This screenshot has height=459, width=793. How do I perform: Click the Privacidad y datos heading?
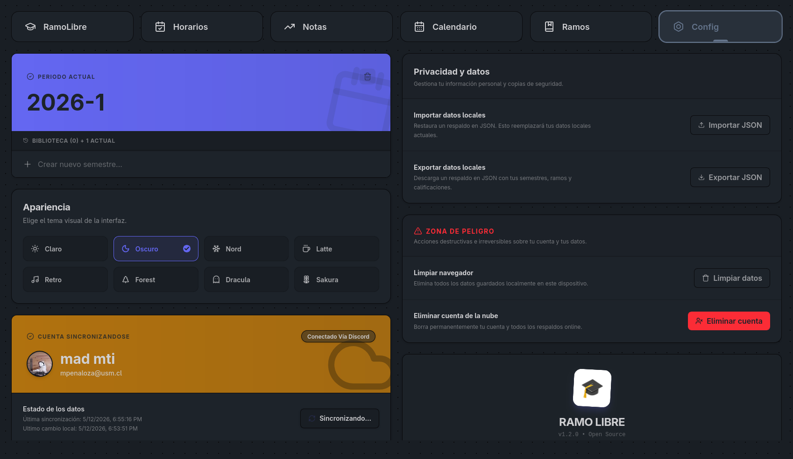point(452,72)
